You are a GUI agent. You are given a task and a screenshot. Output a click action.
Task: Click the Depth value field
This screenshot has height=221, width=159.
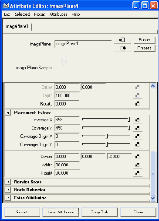[67, 95]
